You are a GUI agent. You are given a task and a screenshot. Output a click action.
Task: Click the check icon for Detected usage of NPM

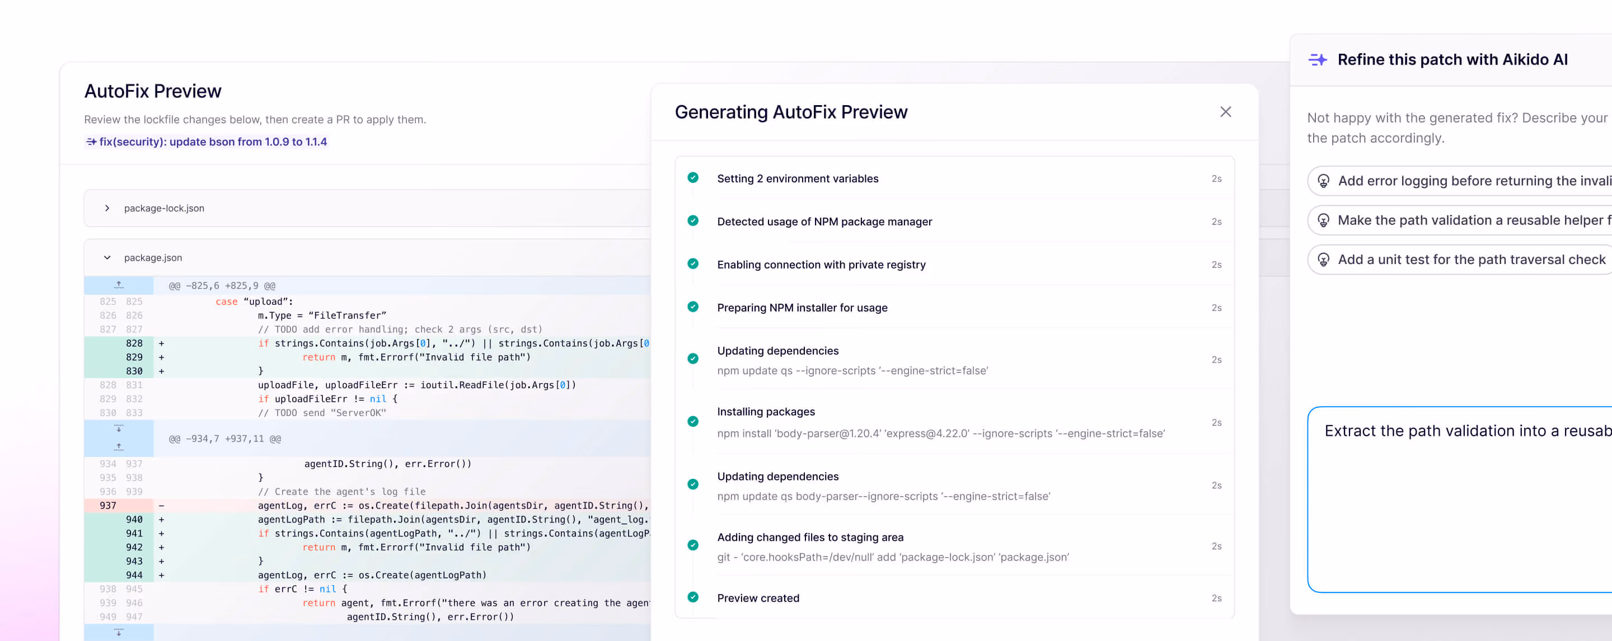(693, 221)
